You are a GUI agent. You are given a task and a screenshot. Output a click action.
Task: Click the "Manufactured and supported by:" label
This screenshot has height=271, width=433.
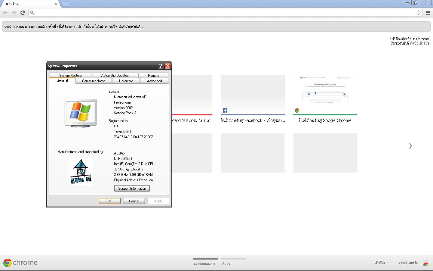click(81, 152)
